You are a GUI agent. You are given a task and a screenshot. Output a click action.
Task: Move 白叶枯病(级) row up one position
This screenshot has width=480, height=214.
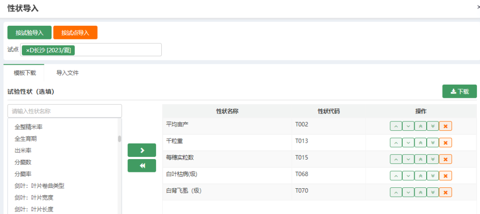point(396,175)
